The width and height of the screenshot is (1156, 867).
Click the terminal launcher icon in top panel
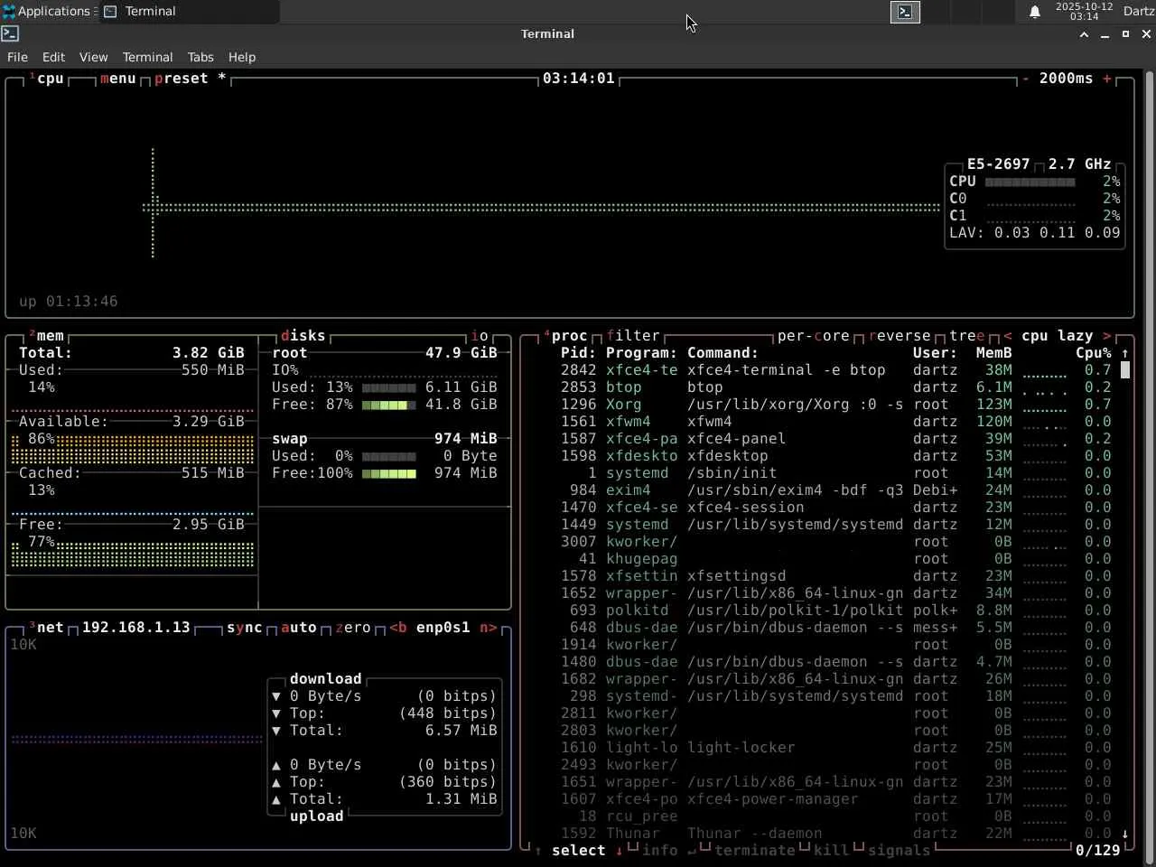click(905, 12)
